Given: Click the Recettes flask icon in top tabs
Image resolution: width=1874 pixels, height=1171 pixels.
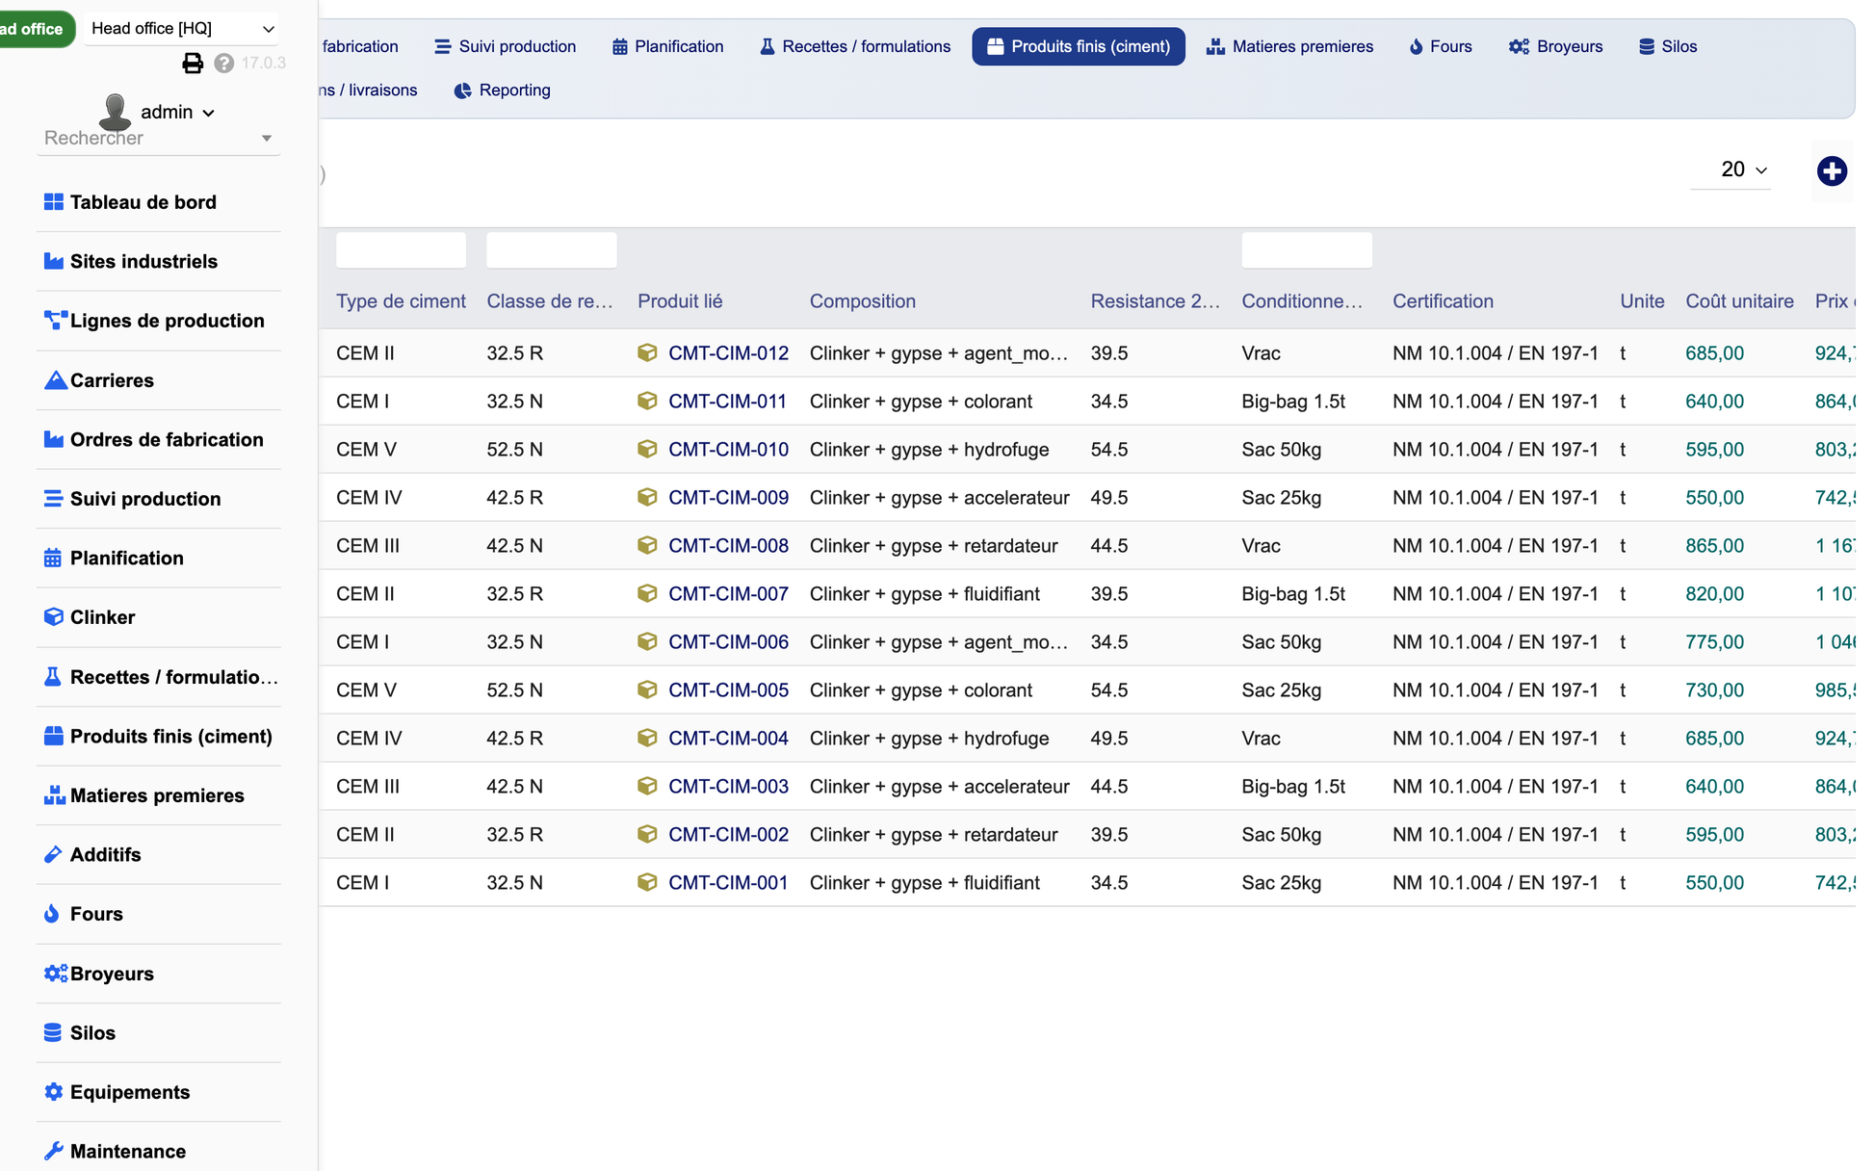Looking at the screenshot, I should (768, 47).
